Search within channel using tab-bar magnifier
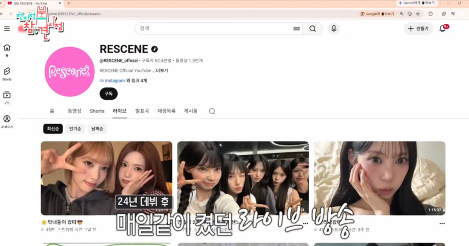The image size is (469, 246). coord(212,111)
